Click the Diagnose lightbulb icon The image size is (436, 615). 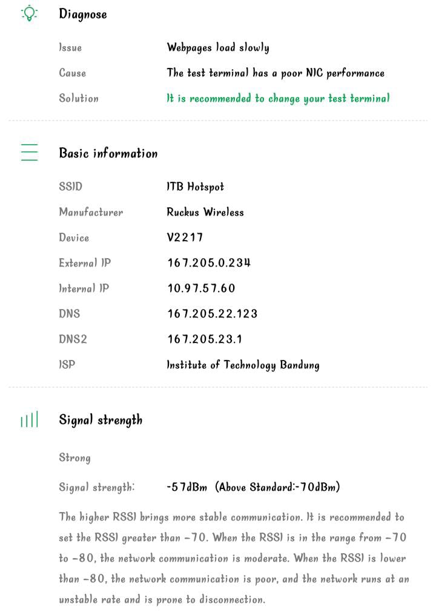click(29, 13)
